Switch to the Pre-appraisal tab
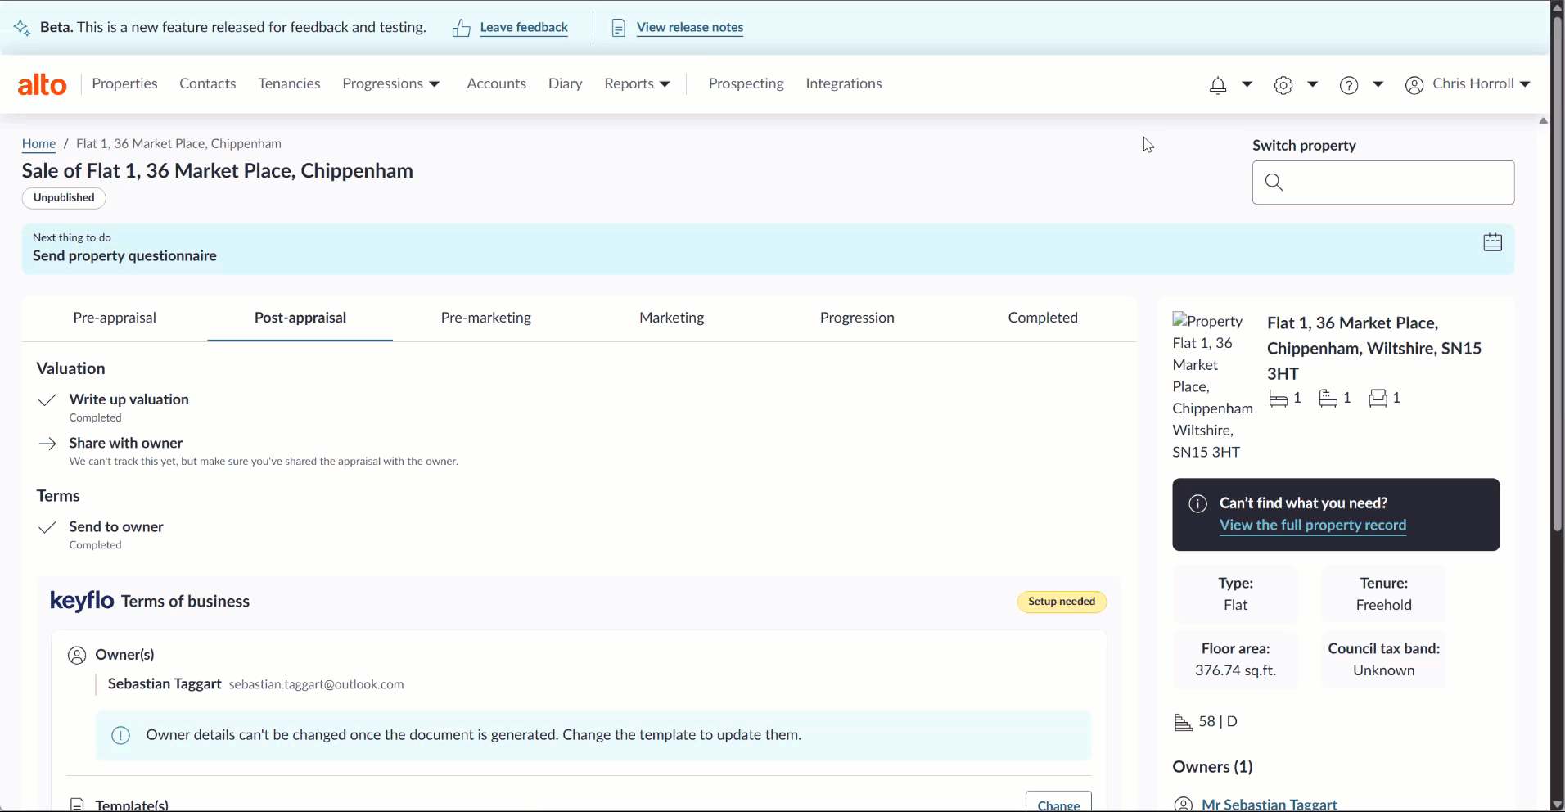Viewport: 1565px width, 812px height. [115, 318]
